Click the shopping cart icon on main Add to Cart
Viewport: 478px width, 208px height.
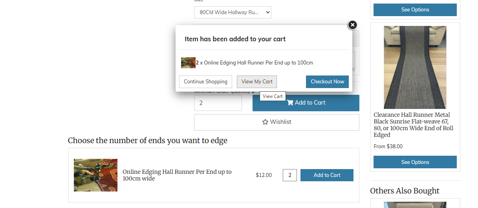(x=290, y=103)
